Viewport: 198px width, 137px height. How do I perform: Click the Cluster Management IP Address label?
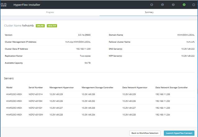click(20, 42)
